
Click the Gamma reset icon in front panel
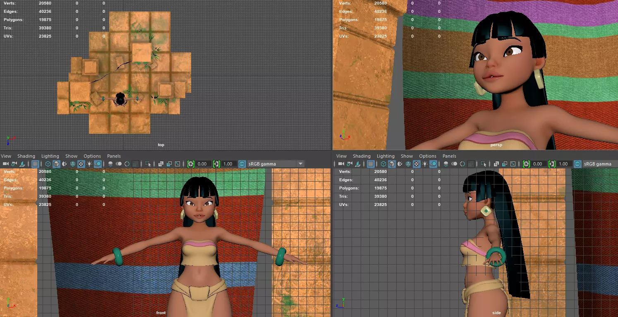click(216, 164)
